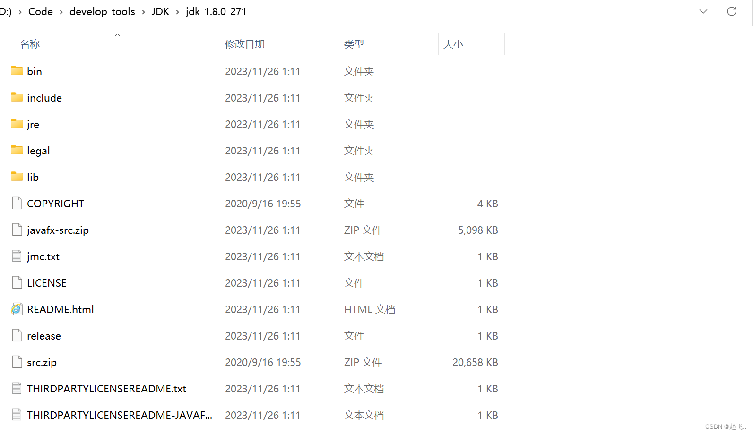Select the THIRDPARTYLICENSEREADME-JAVAF... file name
The height and width of the screenshot is (434, 753).
[x=120, y=415]
